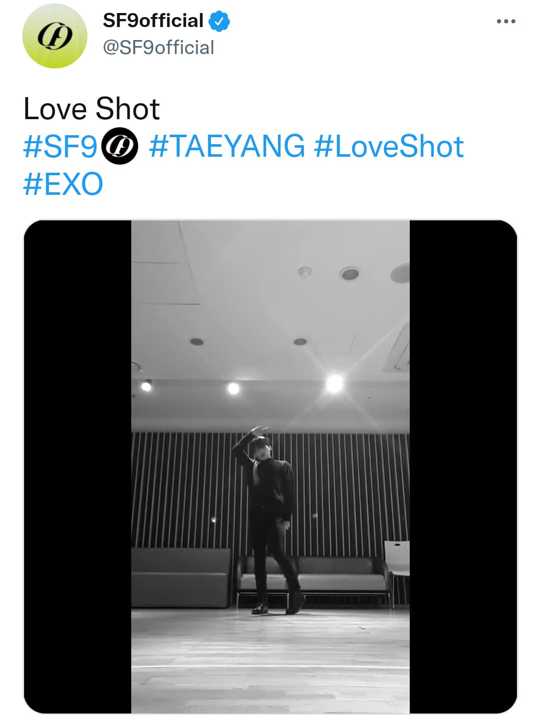Screen dimensions: 541x716
Task: Open the #LoveShot hashtag
Action: pyautogui.click(x=389, y=146)
